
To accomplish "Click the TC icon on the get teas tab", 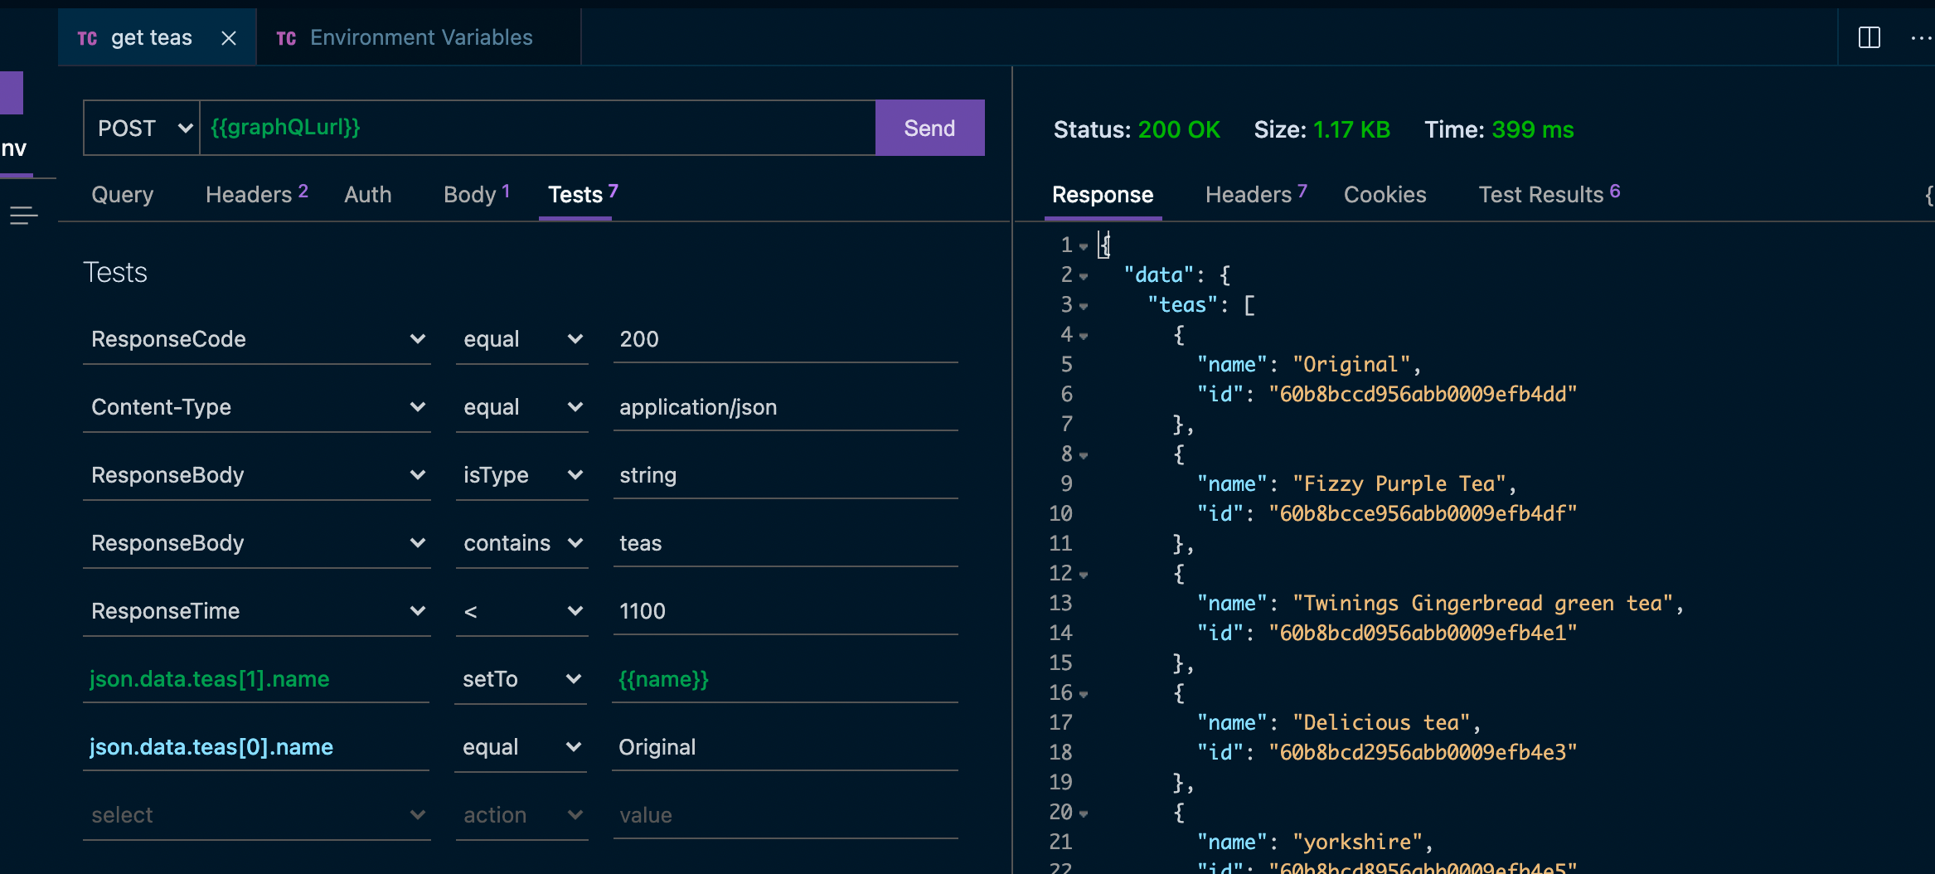I will pos(87,37).
